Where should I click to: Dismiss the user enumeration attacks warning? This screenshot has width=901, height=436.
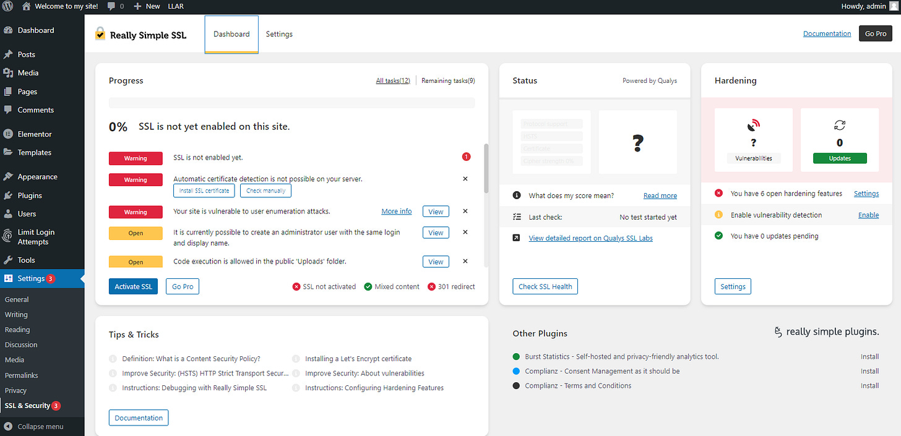point(465,212)
